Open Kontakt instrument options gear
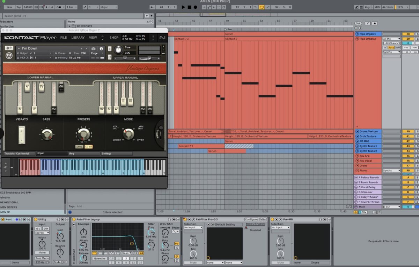This screenshot has height=267, width=419. [x=9, y=48]
